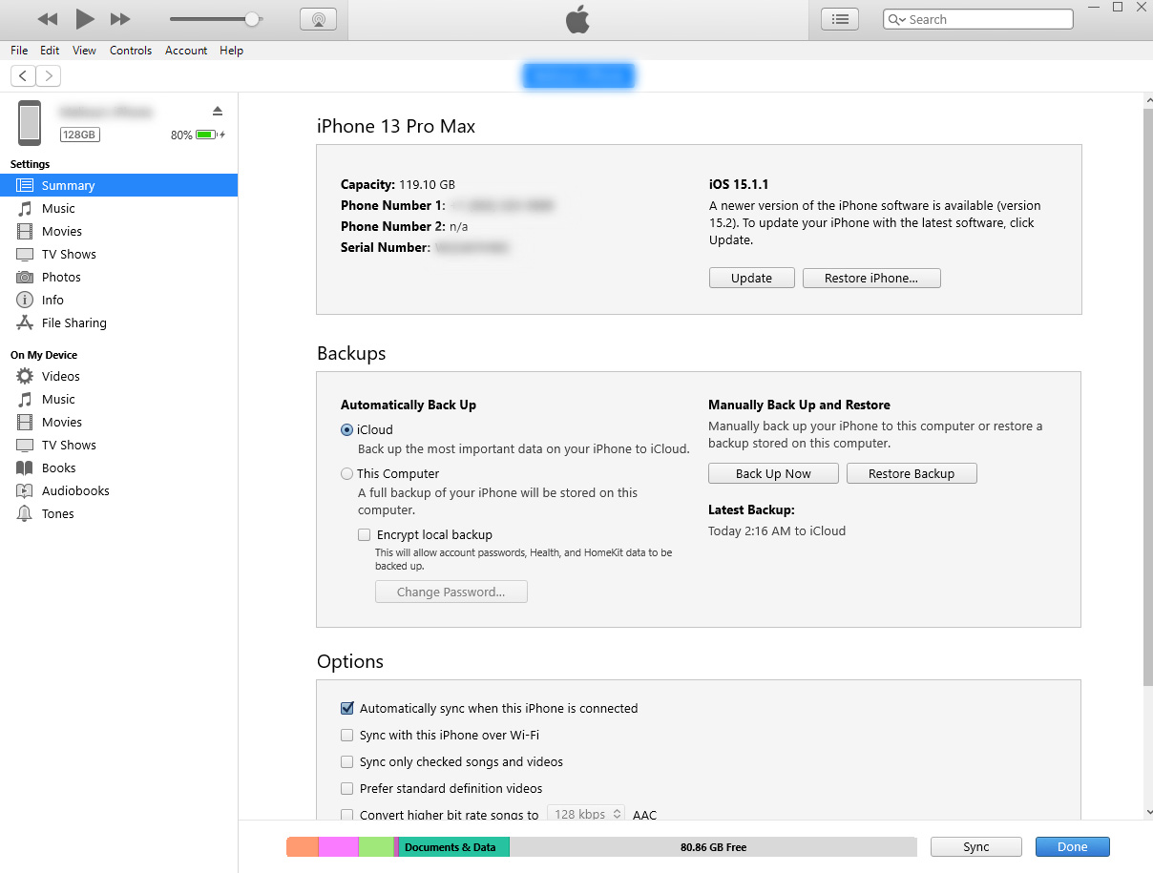Click the pink storage bar segment
This screenshot has width=1153, height=873.
[x=339, y=847]
